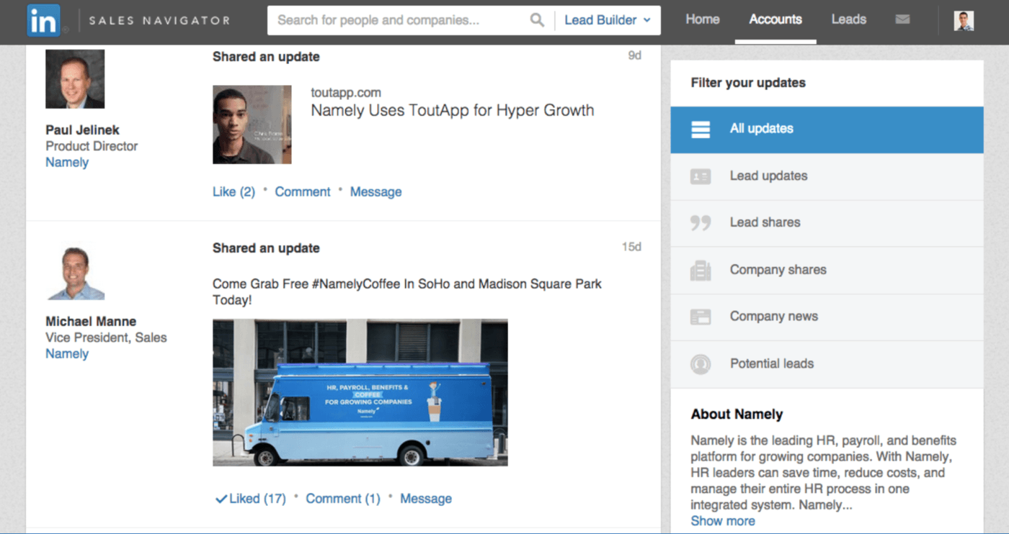This screenshot has height=534, width=1009.
Task: Open the ToutApp article thumbnail
Action: click(x=252, y=125)
